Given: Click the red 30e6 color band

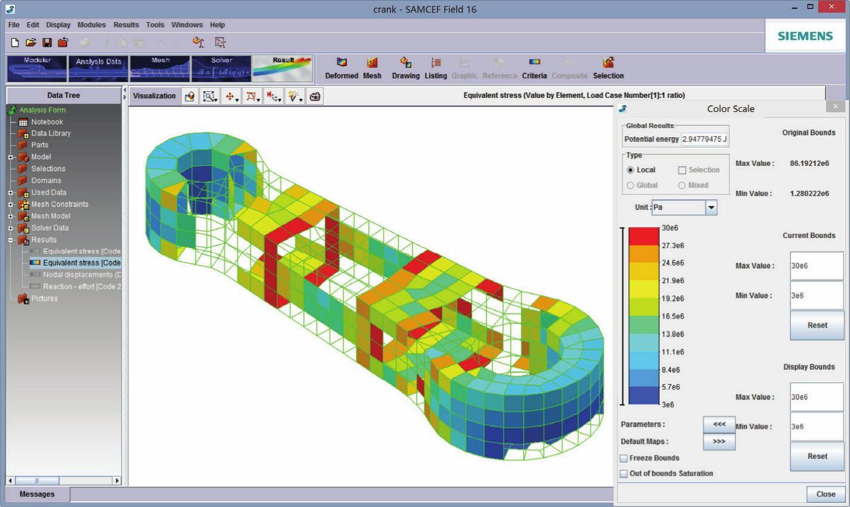Looking at the screenshot, I should pyautogui.click(x=644, y=236).
